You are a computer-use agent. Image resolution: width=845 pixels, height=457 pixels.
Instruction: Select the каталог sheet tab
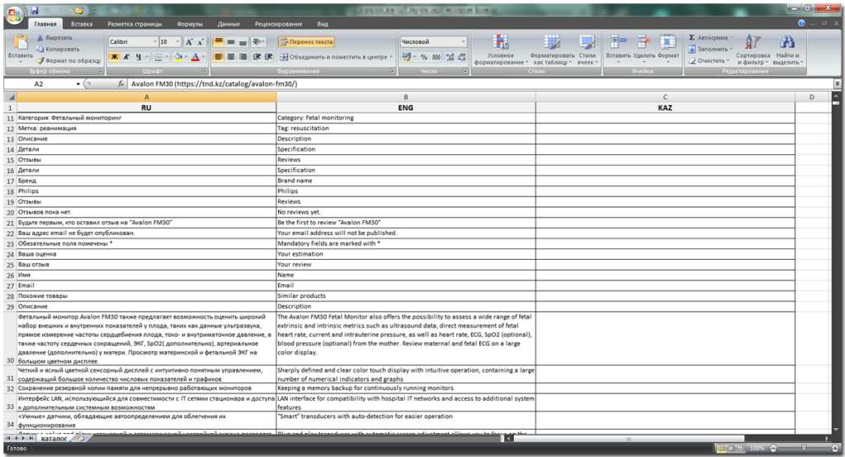[x=54, y=439]
